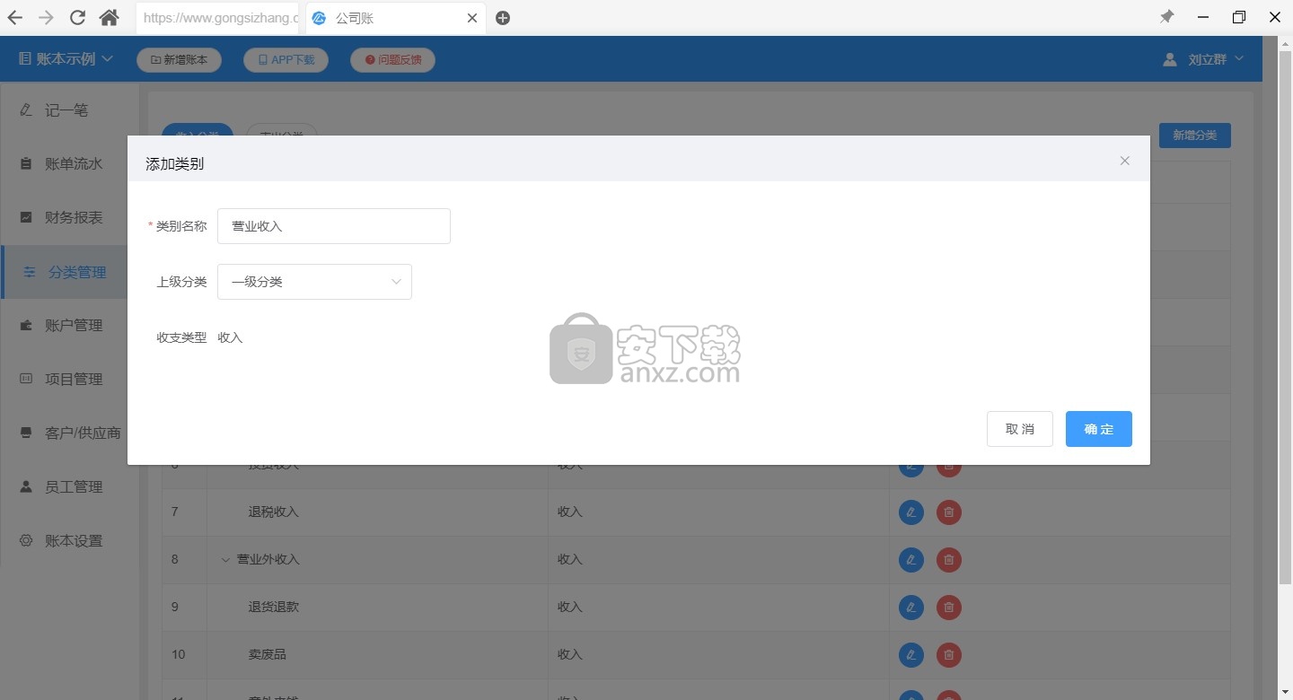1293x700 pixels.
Task: Open the 刘立群 user menu
Action: click(1203, 59)
